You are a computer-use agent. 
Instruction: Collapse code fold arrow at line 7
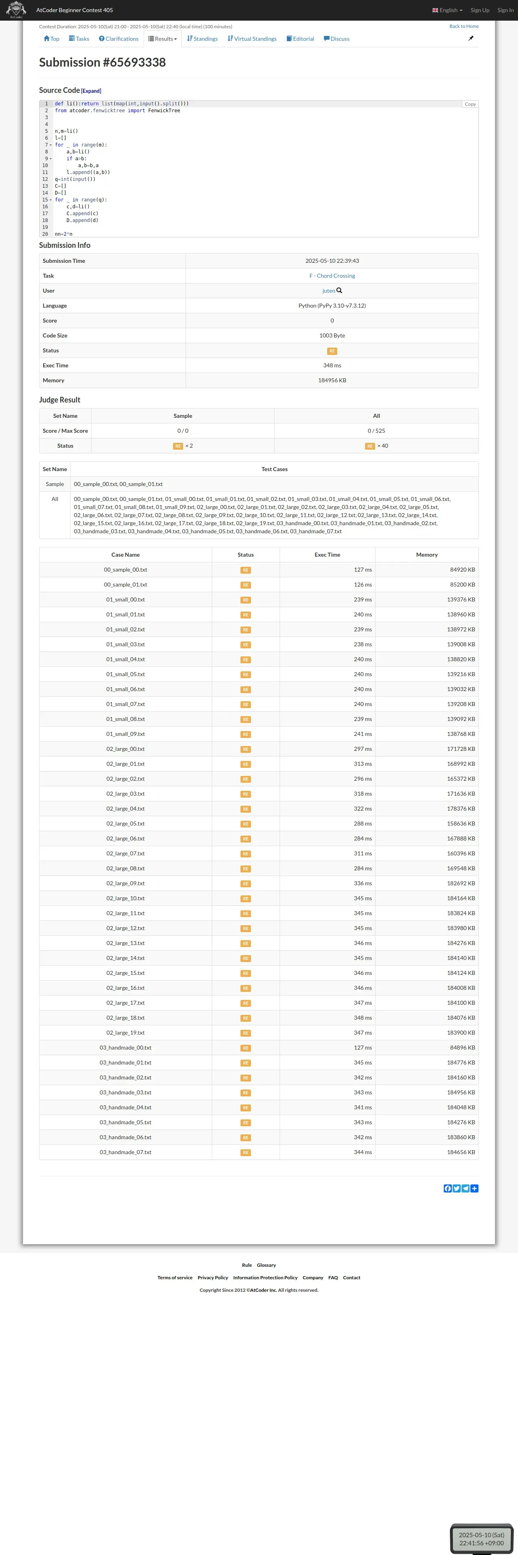(x=51, y=145)
